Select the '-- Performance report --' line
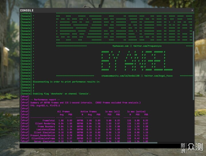Screen dimensions: 206x156 pyautogui.click(x=45, y=100)
